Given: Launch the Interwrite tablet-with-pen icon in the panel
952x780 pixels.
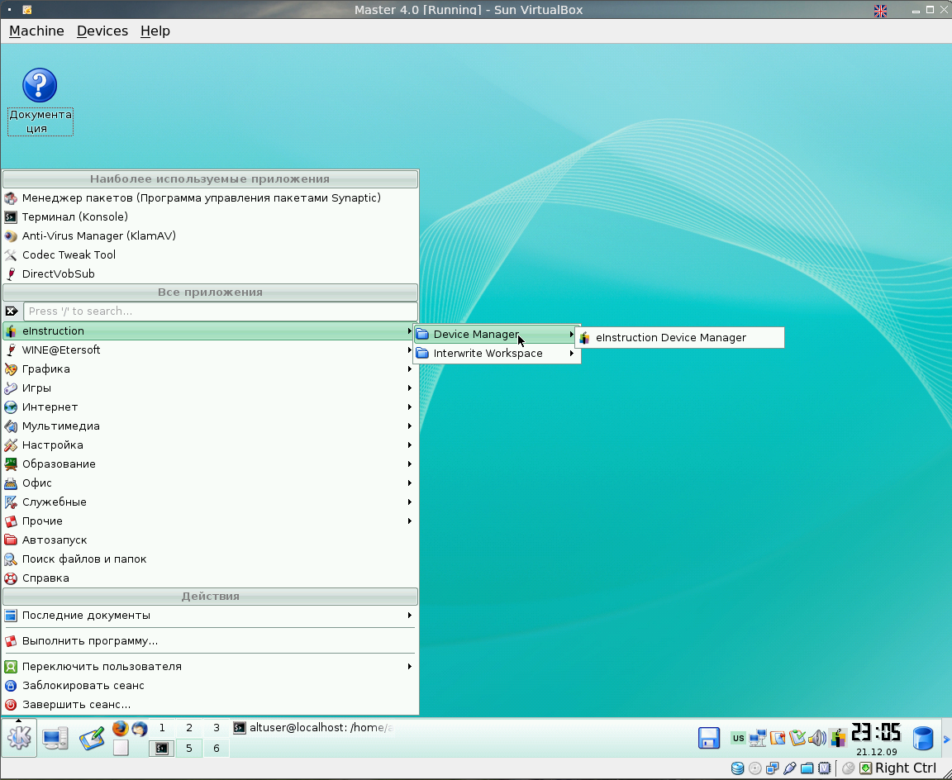Looking at the screenshot, I should click(92, 738).
